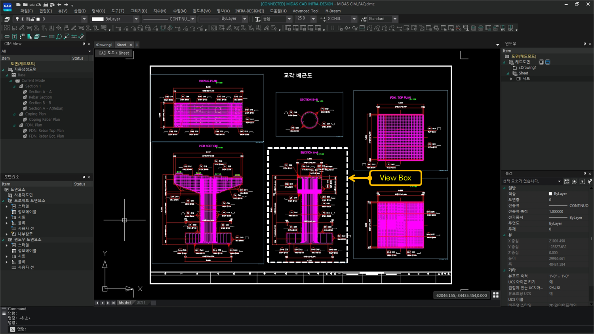Select the text box tool icon in the second toolbar row
The height and width of the screenshot is (334, 594).
tap(14, 36)
